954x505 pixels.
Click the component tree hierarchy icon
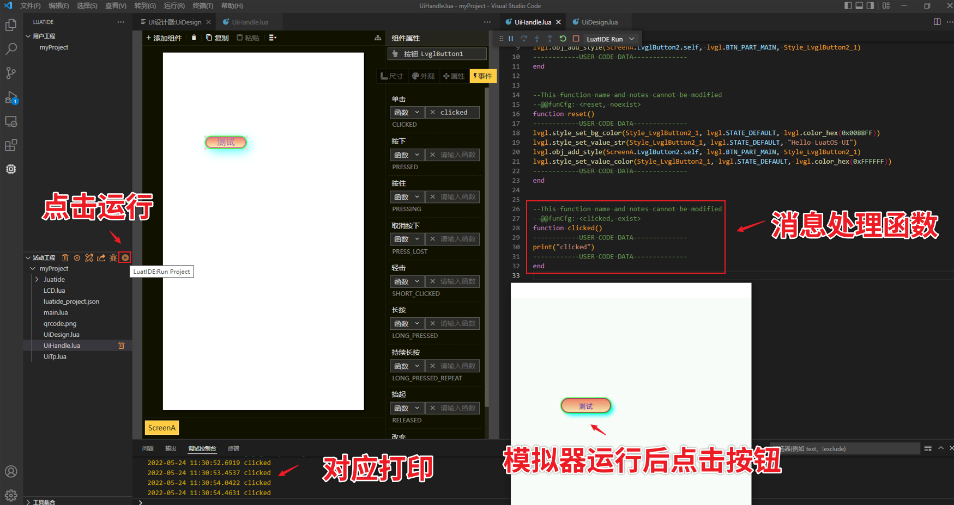[x=378, y=38]
